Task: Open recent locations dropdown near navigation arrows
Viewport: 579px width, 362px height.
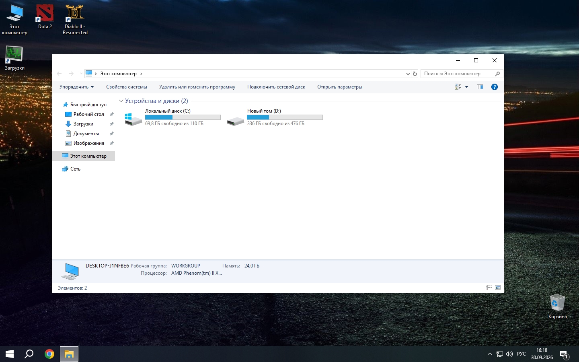Action: [81, 74]
